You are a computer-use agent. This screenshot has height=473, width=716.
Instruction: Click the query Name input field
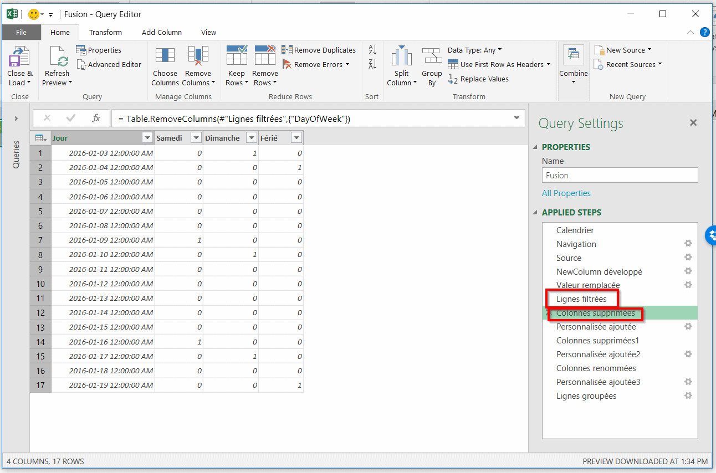[620, 176]
